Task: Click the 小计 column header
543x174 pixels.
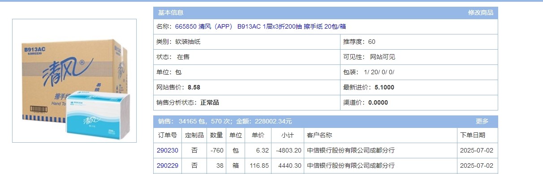Action: (x=288, y=135)
